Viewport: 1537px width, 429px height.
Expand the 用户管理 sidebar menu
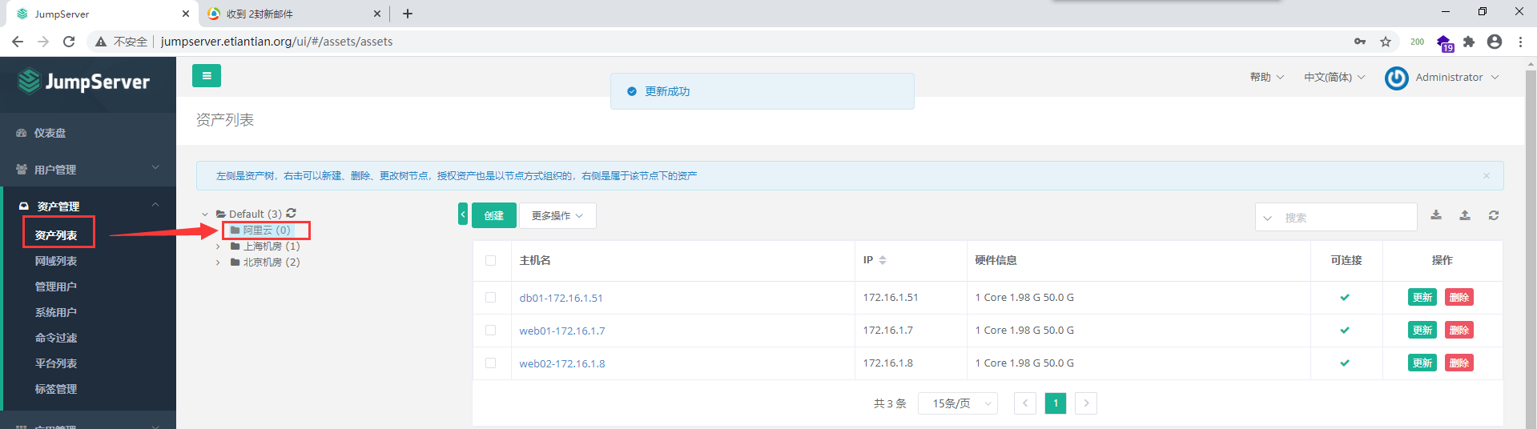coord(88,170)
